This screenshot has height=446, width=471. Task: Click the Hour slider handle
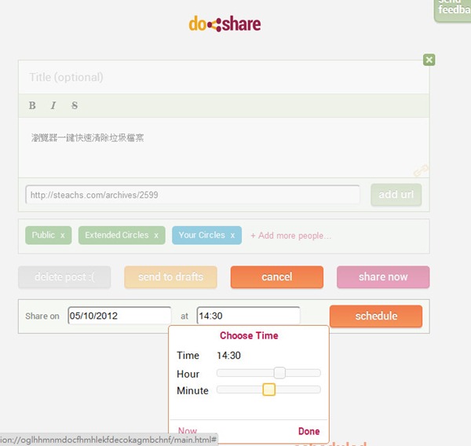point(279,373)
